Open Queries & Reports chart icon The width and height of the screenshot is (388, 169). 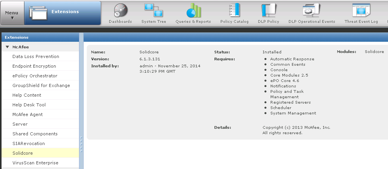pos(193,10)
